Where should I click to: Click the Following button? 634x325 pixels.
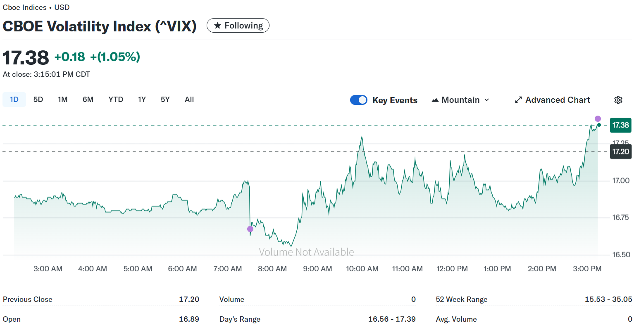point(238,26)
